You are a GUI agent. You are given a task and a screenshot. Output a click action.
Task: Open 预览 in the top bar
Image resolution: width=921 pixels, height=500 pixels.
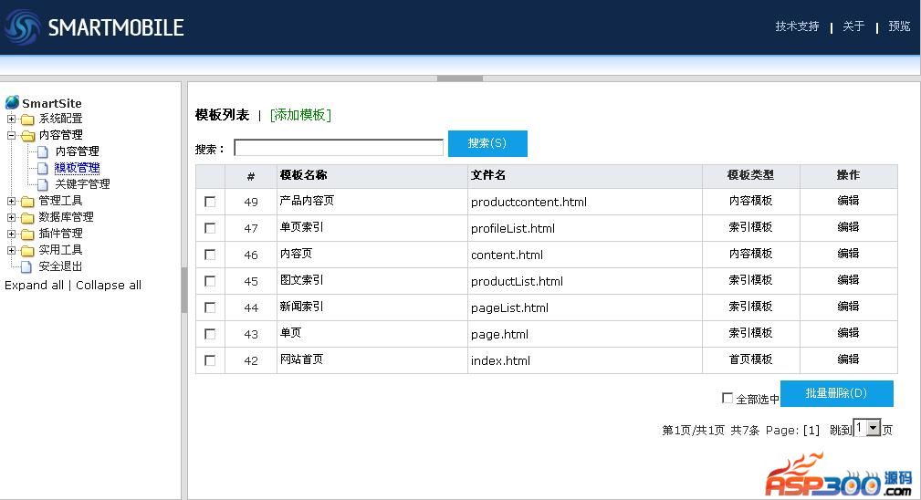coord(899,26)
